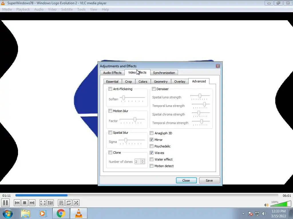Show hidden system tray icons
This screenshot has width=293, height=219.
click(243, 214)
